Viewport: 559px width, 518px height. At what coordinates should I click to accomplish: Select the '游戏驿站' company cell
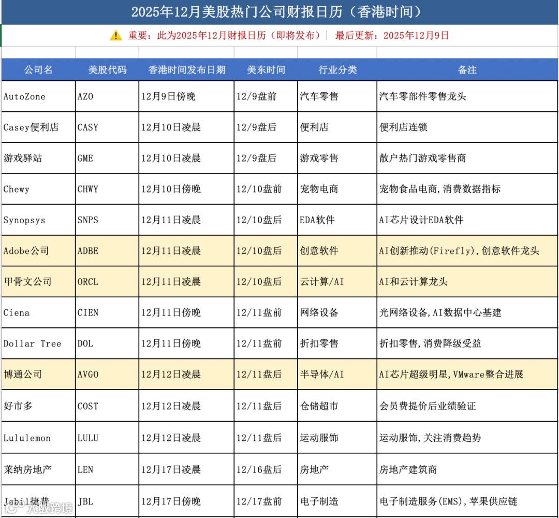coord(38,158)
